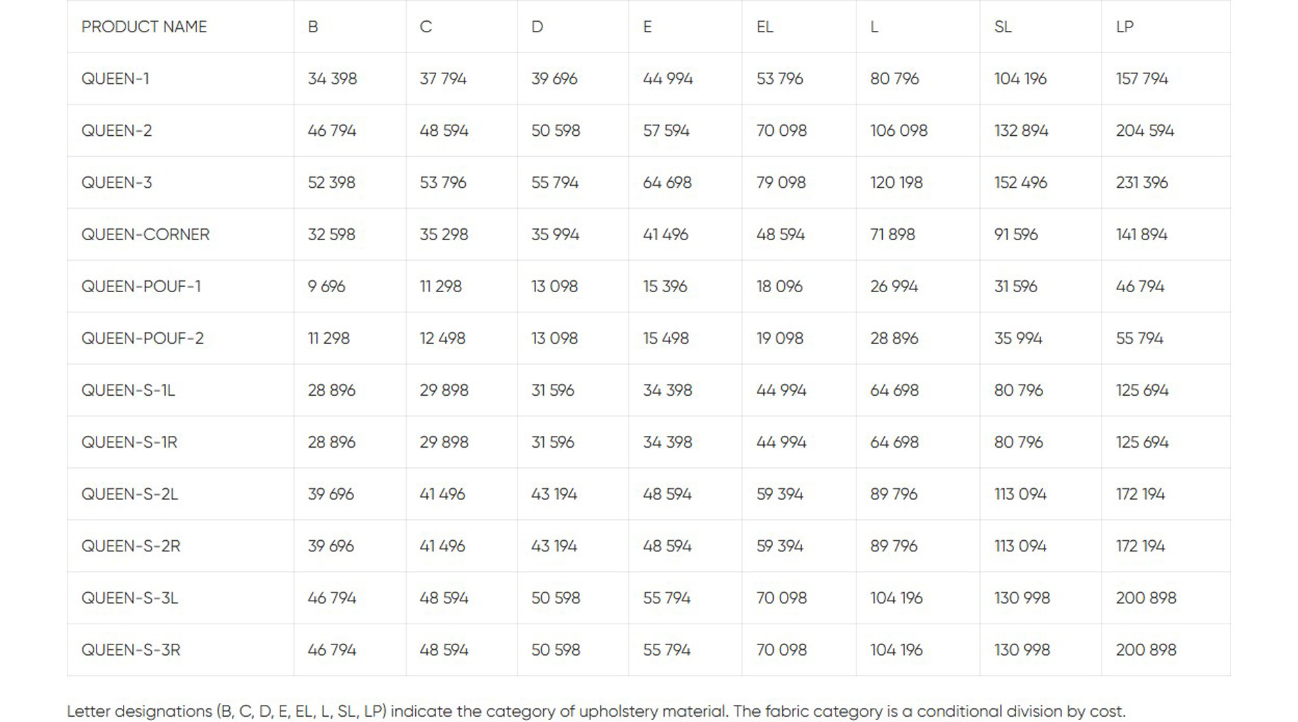1298x722 pixels.
Task: Select the EL column header
Action: [765, 27]
